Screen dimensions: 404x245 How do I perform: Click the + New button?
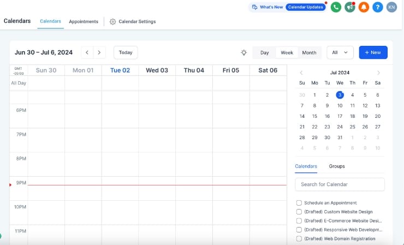pyautogui.click(x=373, y=52)
